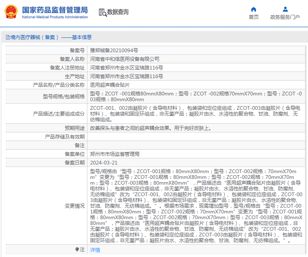Click the 数据查询 label
The width and height of the screenshot is (308, 257).
118,12
